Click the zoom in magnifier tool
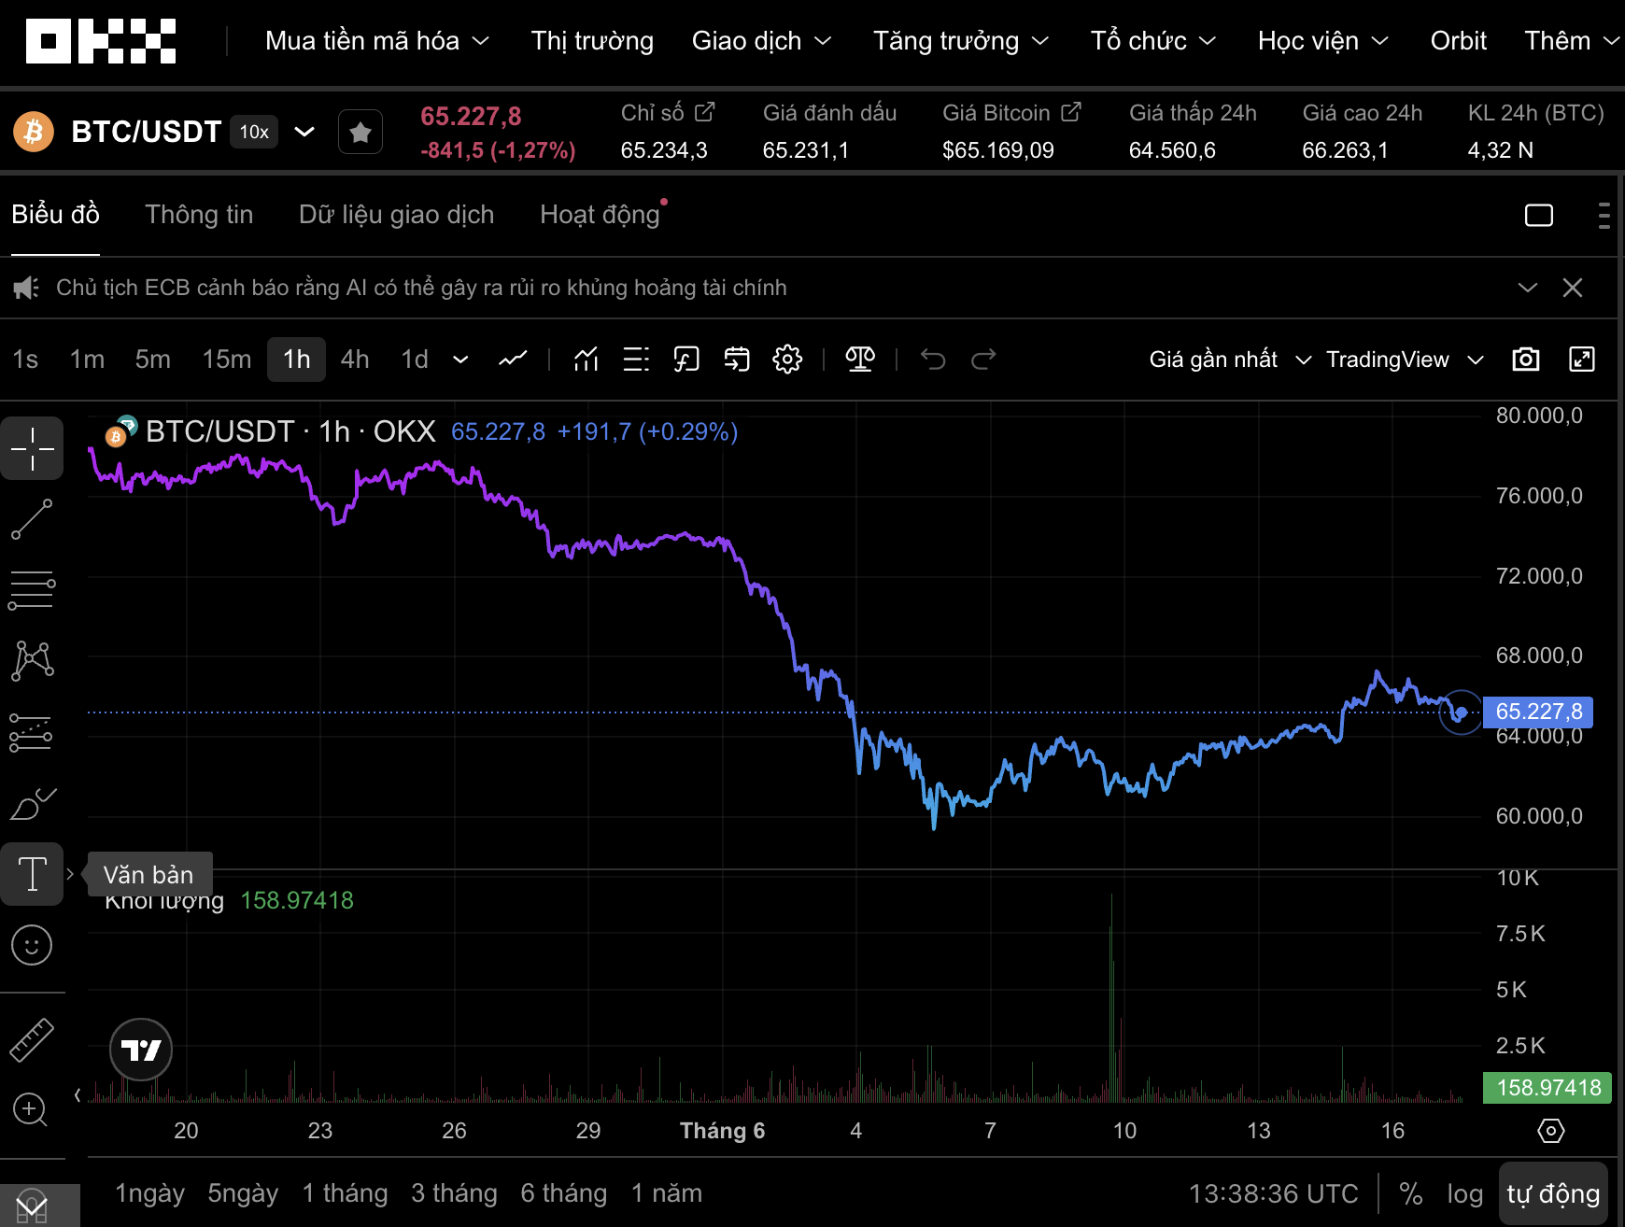Viewport: 1625px width, 1227px height. [x=30, y=1109]
